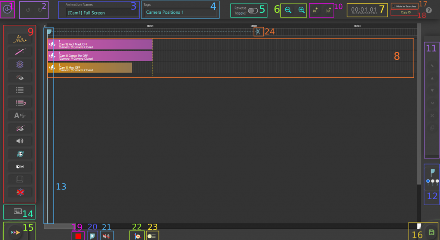The width and height of the screenshot is (440, 240).
Task: Click the zoom in magnifier icon
Action: point(302,10)
